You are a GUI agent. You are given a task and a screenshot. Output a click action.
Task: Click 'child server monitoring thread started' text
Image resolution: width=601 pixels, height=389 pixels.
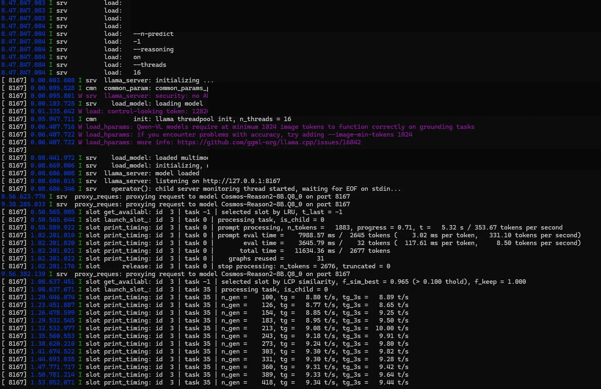click(227, 189)
